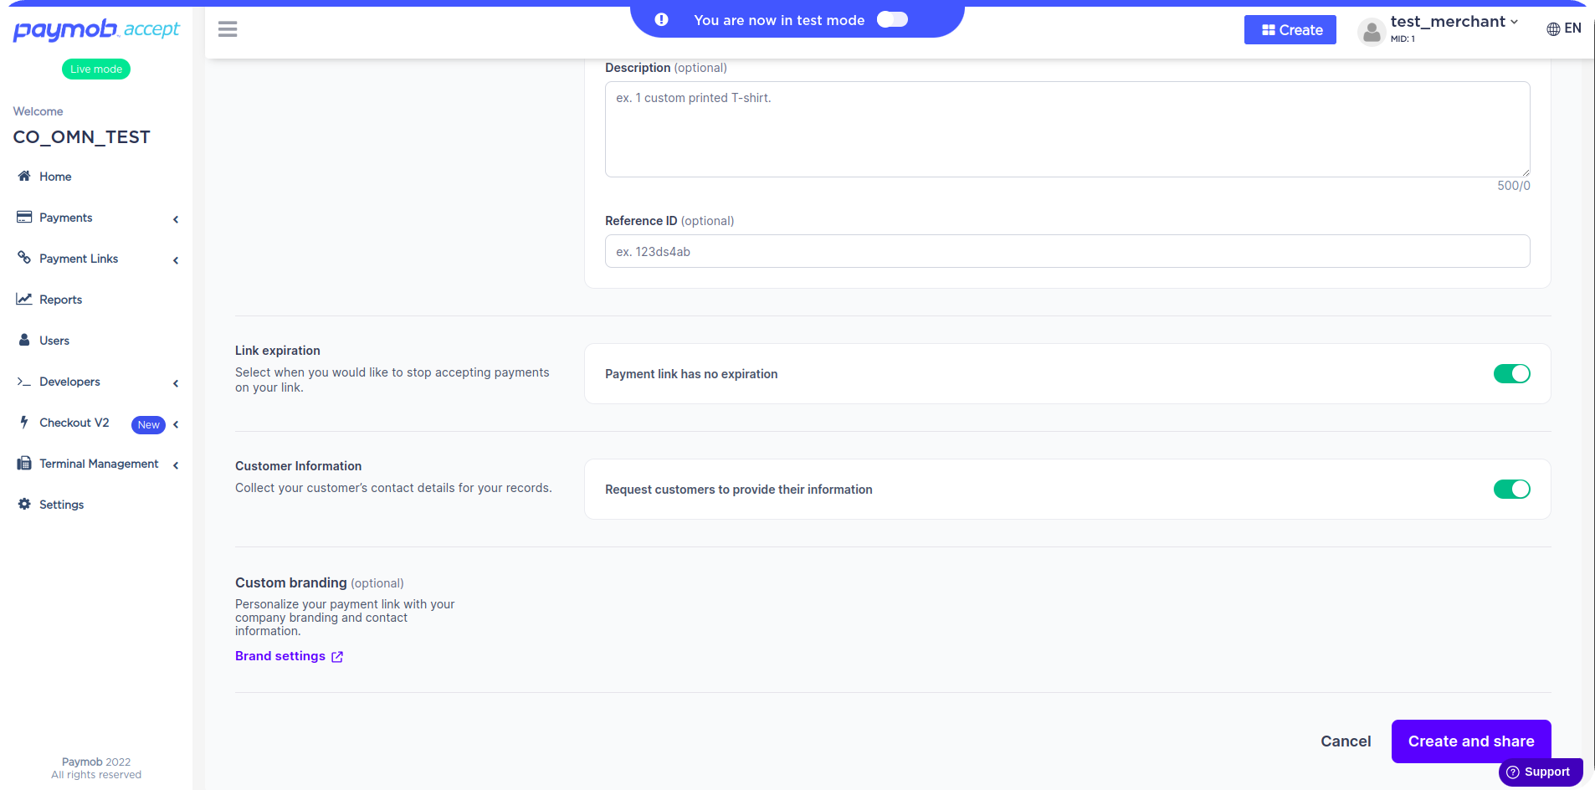Expand the Payment Links section
The image size is (1595, 790).
[x=176, y=259]
